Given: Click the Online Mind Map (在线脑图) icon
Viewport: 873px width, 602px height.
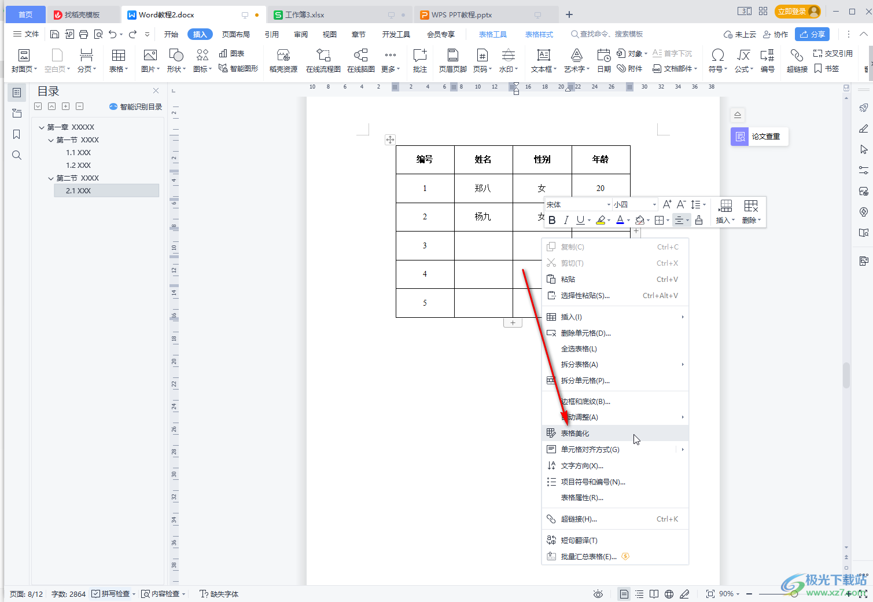Looking at the screenshot, I should [x=360, y=61].
